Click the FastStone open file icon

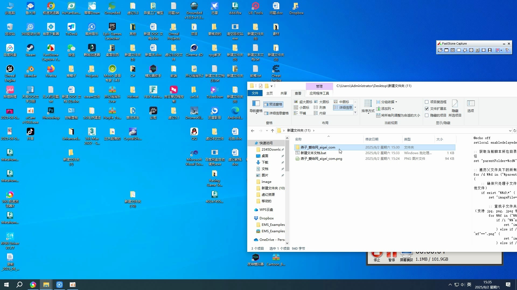coord(440,50)
